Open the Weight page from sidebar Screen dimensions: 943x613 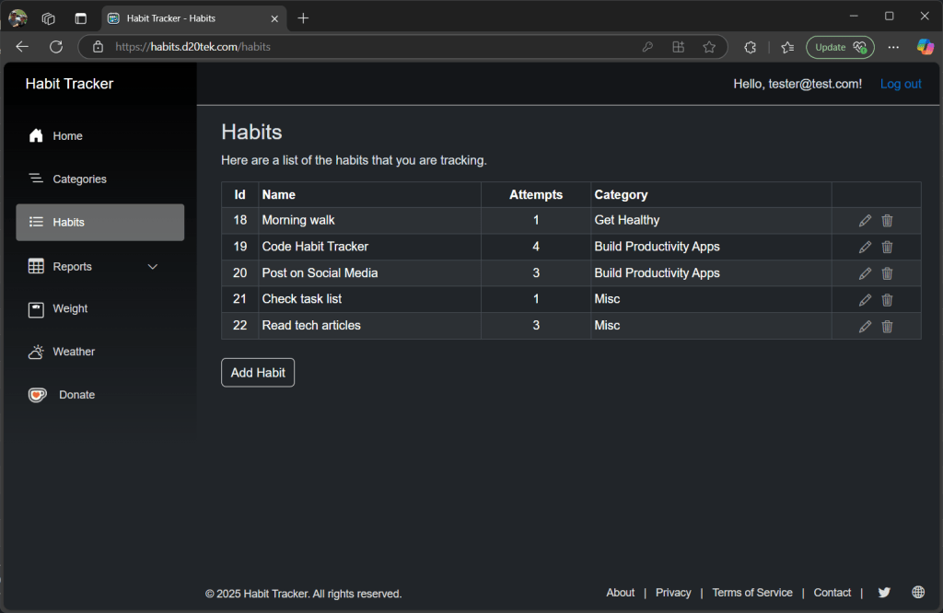coord(70,309)
